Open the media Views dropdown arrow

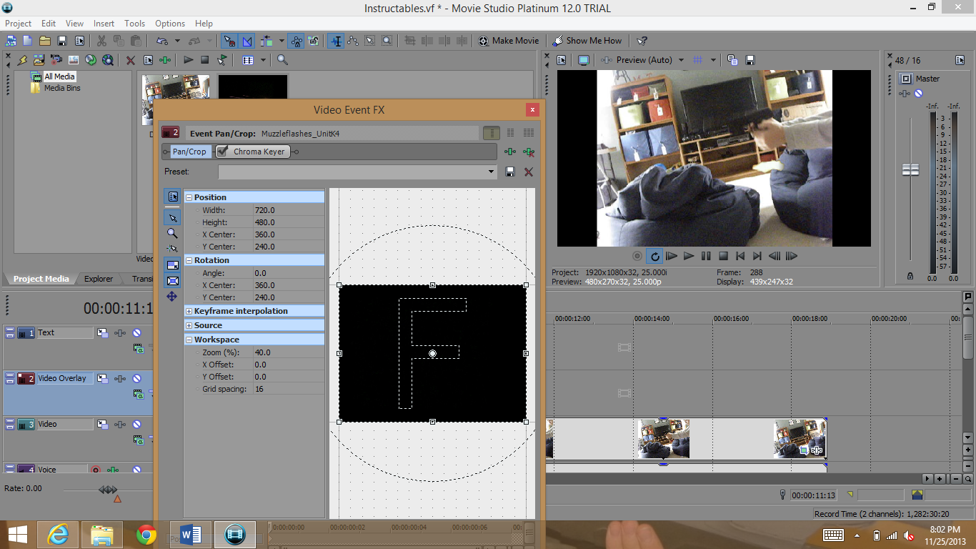click(x=263, y=60)
